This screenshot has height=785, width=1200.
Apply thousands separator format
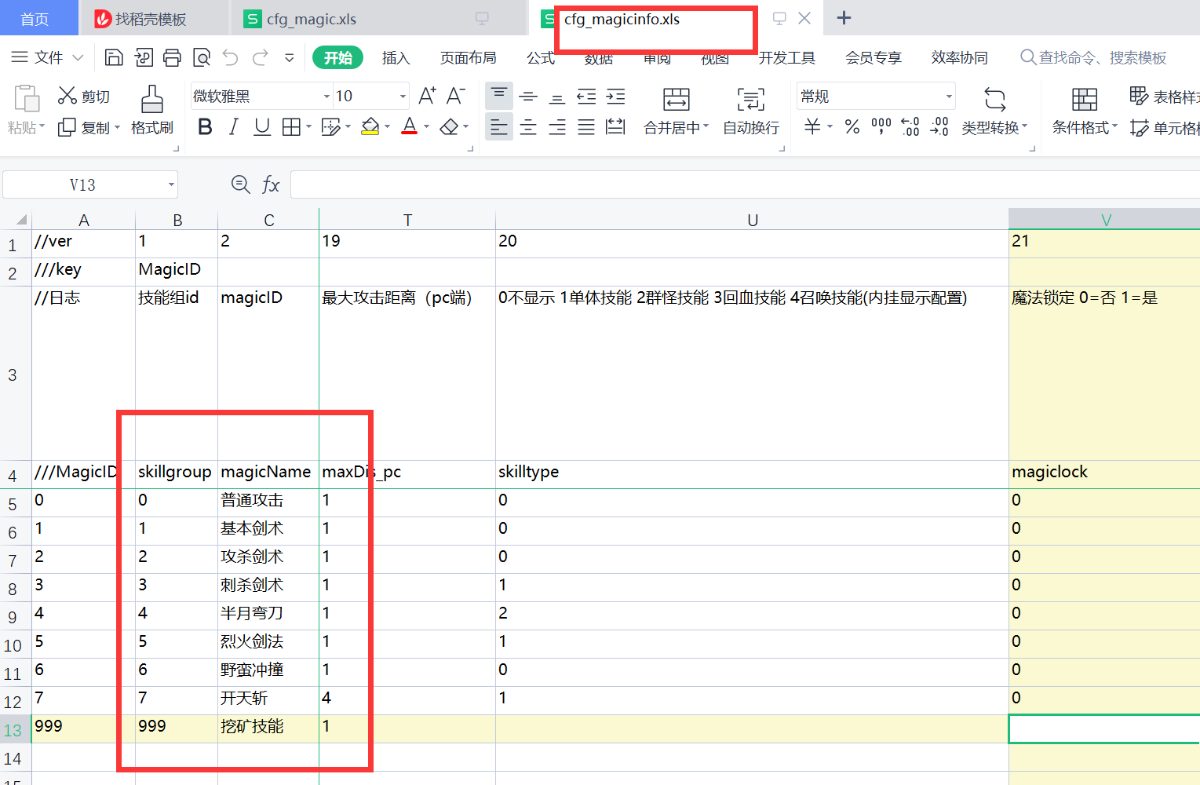tap(881, 126)
